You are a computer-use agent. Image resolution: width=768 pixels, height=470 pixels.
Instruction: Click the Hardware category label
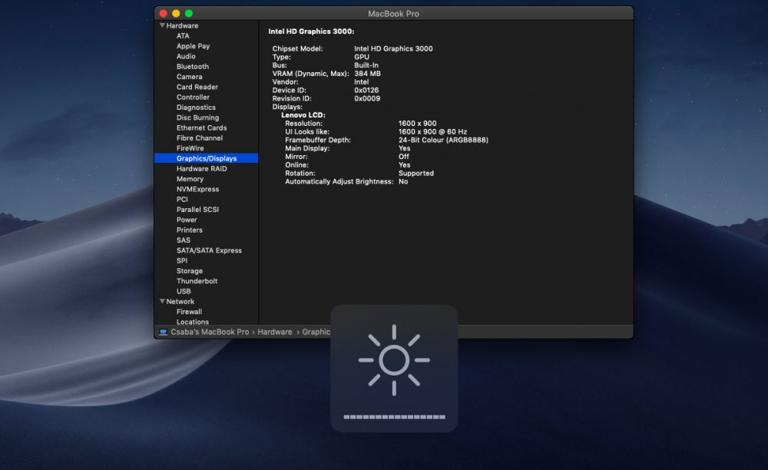[x=182, y=25]
